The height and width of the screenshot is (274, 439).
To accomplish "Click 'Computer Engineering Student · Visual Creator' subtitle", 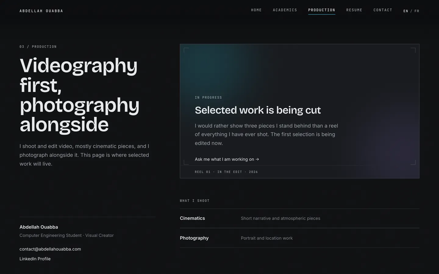I will [66, 235].
